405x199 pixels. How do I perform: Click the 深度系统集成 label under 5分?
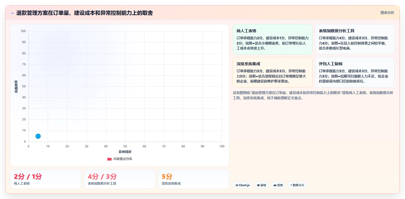(x=171, y=184)
